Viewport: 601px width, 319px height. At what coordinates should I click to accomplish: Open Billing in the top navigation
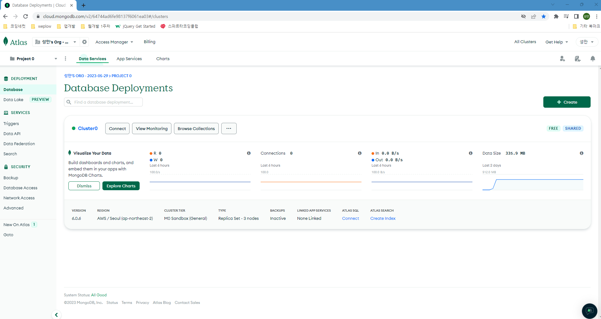149,42
